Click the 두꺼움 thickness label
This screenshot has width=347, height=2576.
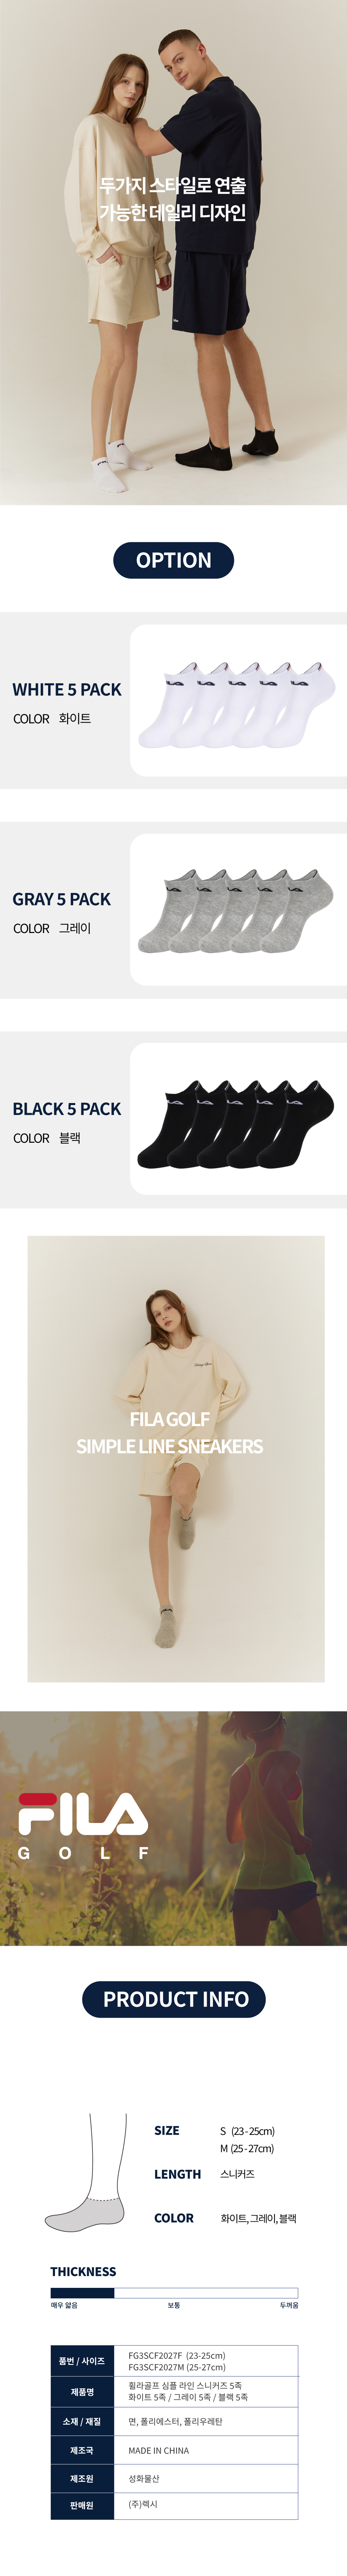pos(289,2305)
